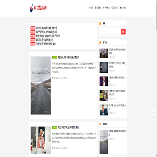Open title beside the small road sidebar thumbnail
157x157 pixels.
(117, 133)
